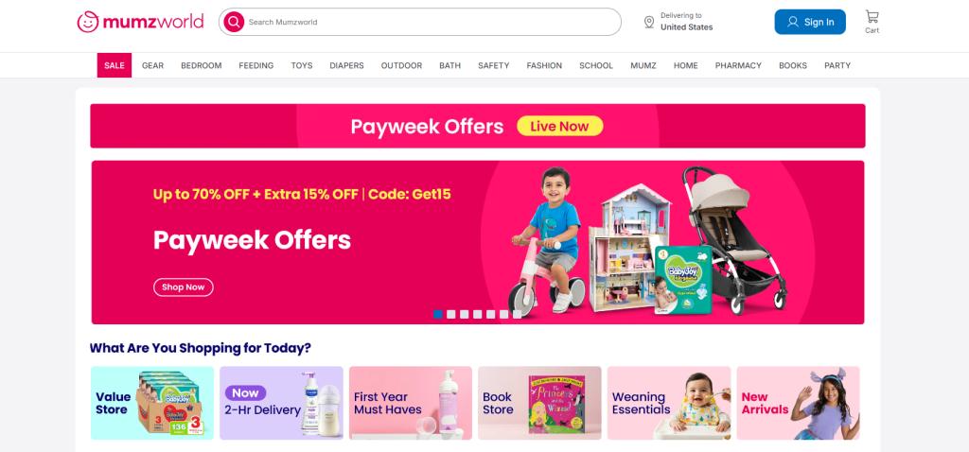Select the last carousel slide dot
Image resolution: width=969 pixels, height=452 pixels.
click(x=518, y=314)
